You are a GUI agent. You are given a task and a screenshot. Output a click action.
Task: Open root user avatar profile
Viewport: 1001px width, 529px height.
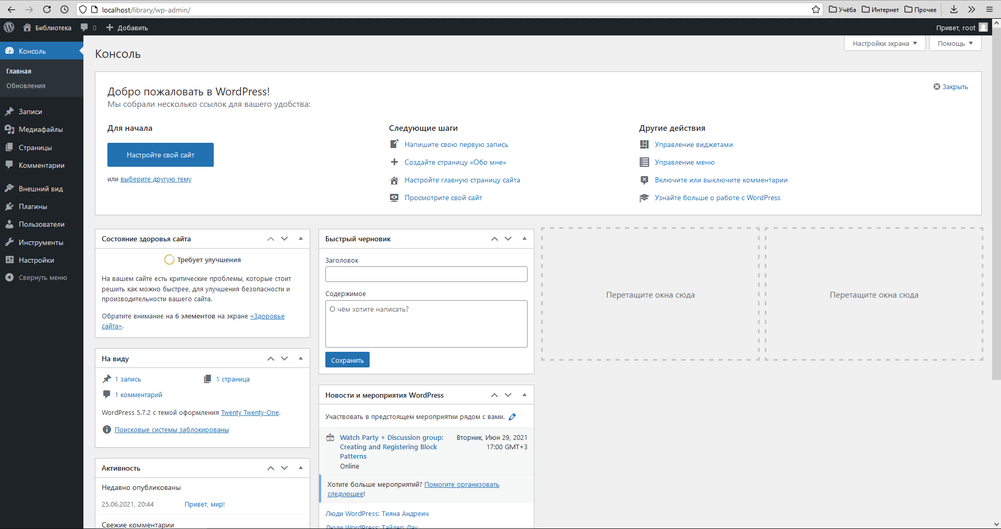coord(983,28)
